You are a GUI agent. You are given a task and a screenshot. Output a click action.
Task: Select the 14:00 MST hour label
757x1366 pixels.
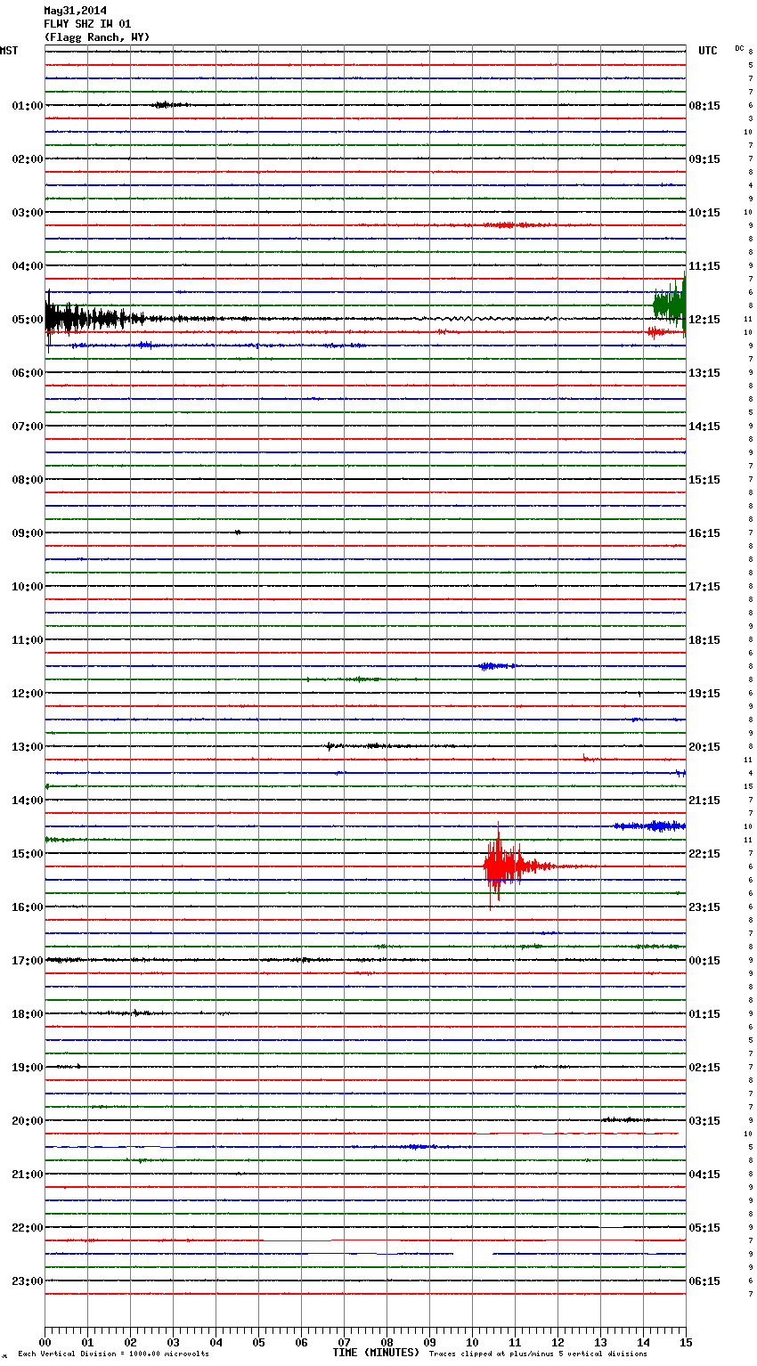[x=28, y=801]
